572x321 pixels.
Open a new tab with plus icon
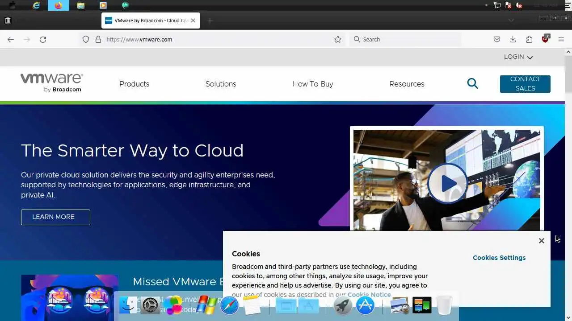pyautogui.click(x=210, y=21)
